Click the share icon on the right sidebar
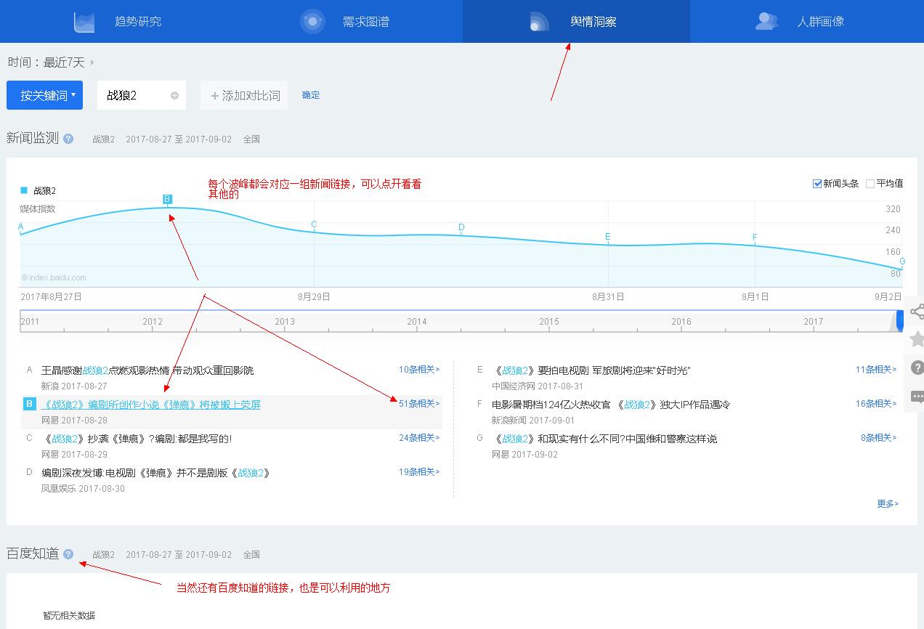924x629 pixels. tap(917, 312)
